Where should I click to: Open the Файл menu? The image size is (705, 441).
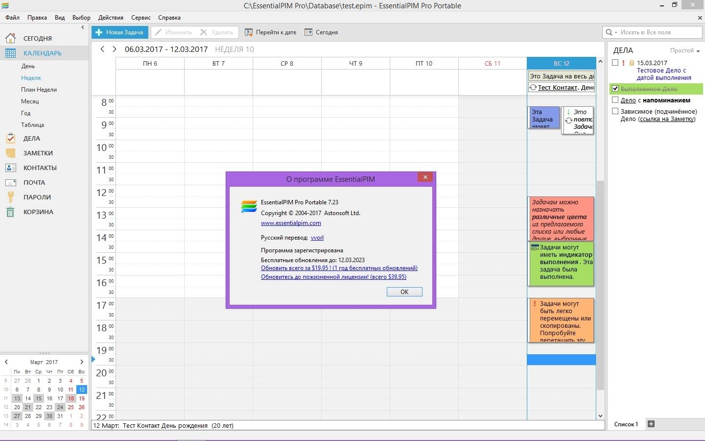click(13, 18)
